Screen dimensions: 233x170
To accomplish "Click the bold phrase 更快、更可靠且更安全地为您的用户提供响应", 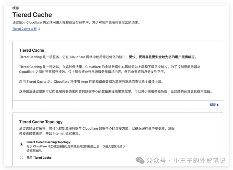I will (162, 57).
